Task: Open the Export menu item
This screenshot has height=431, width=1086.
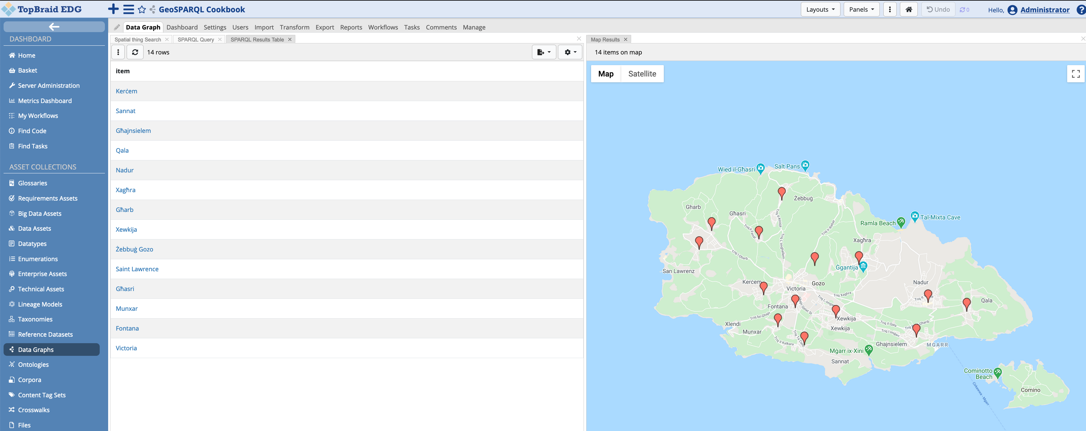Action: tap(324, 27)
